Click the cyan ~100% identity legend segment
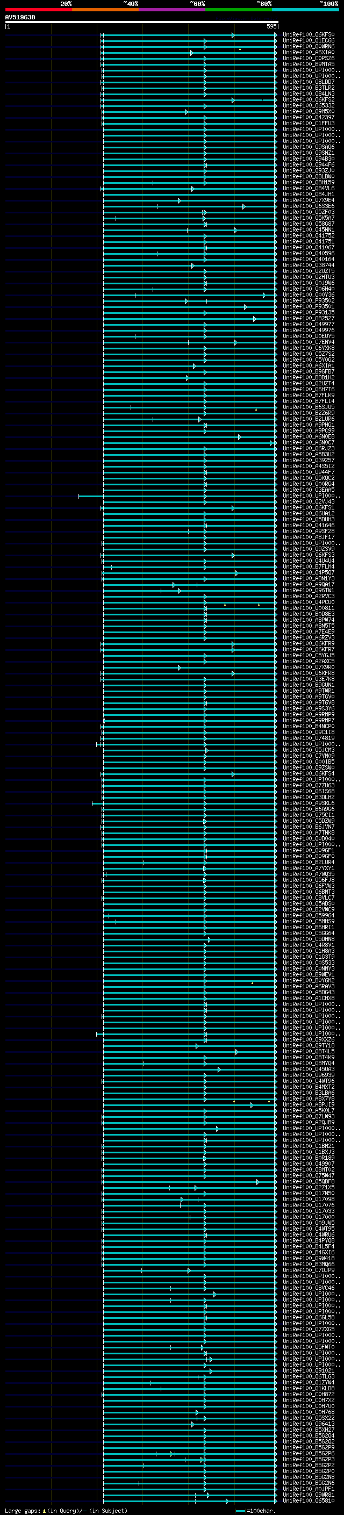Screen dimensions: 344x1515 (x=305, y=10)
